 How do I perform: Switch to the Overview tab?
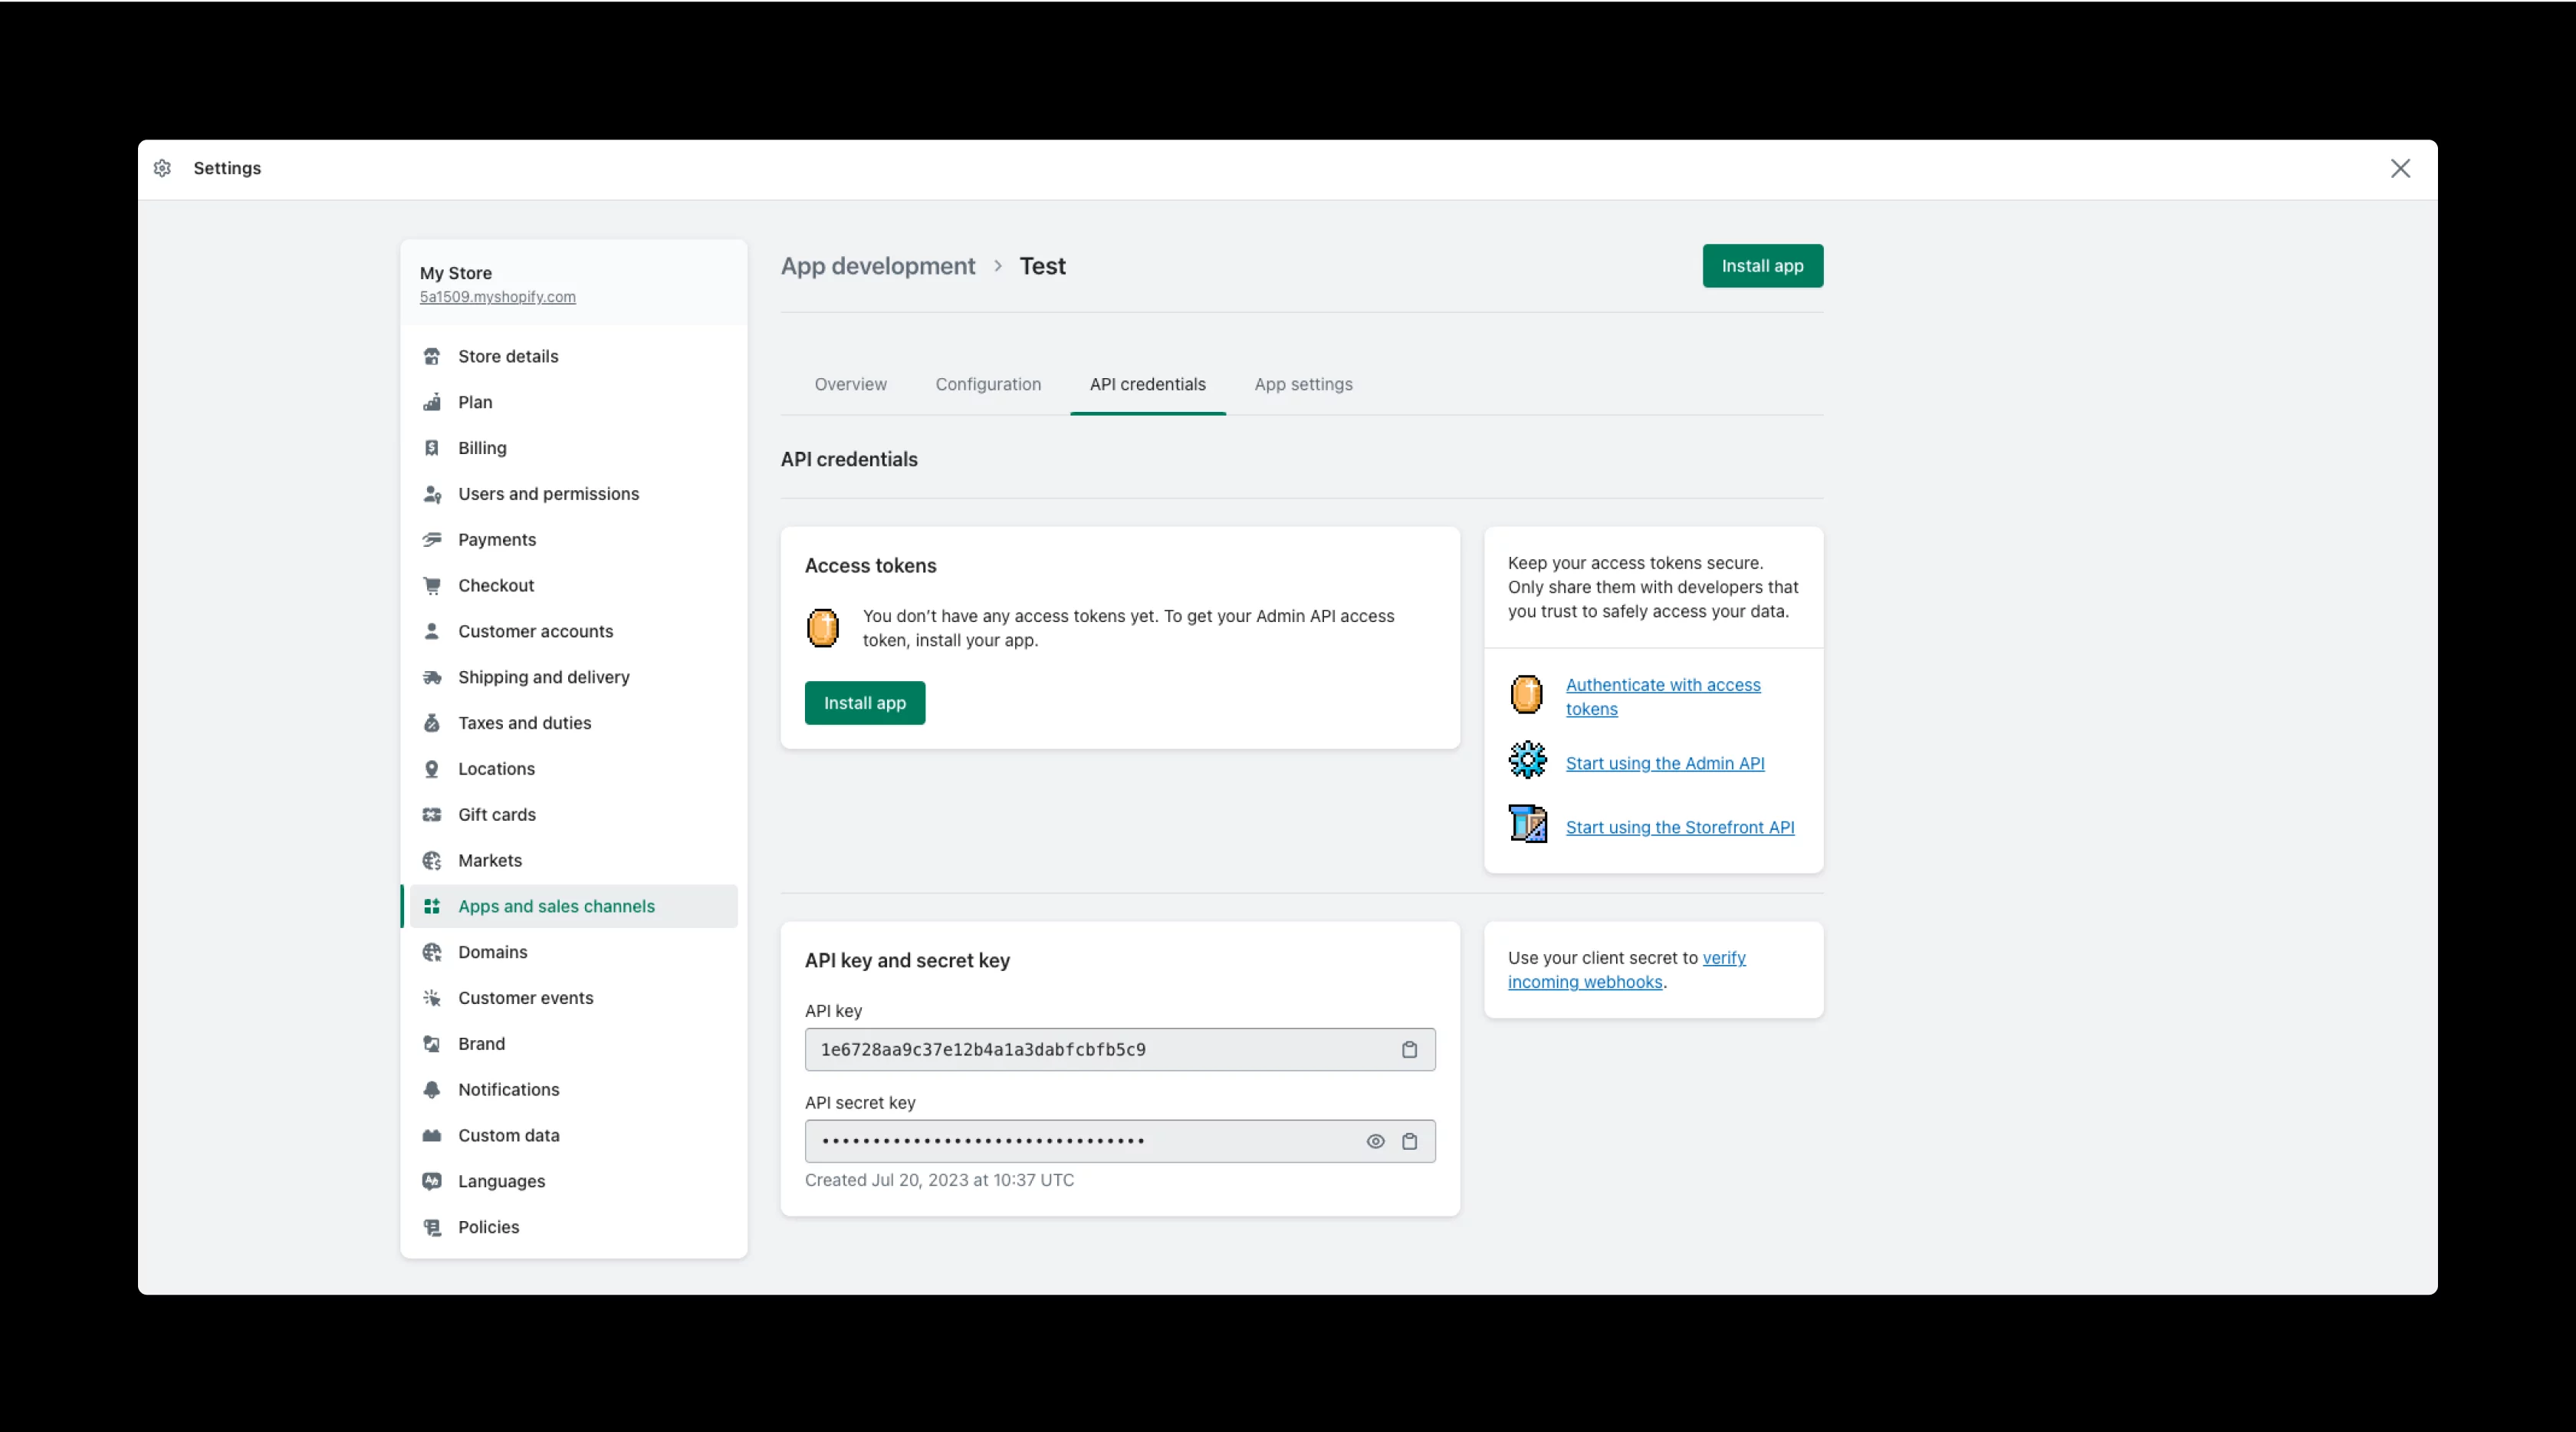[x=850, y=384]
